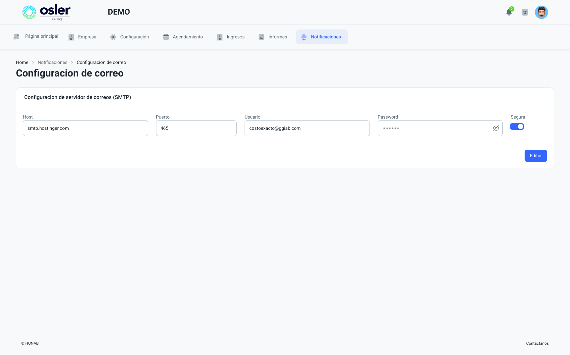This screenshot has width=570, height=355.
Task: Open the Ingresos menu
Action: [231, 37]
